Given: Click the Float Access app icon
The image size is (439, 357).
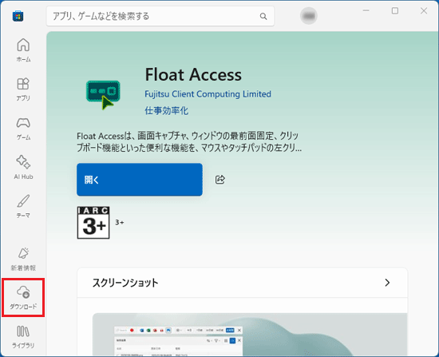Looking at the screenshot, I should point(103,95).
